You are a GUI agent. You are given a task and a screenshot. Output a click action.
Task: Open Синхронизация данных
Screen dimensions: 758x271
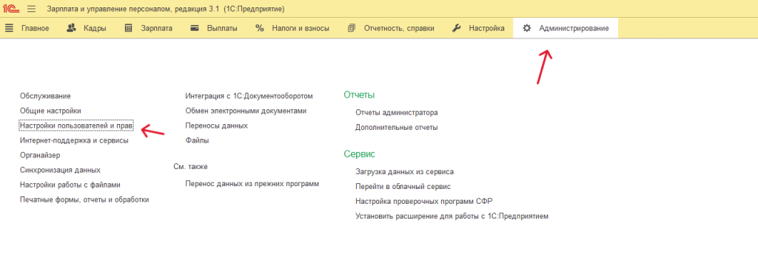pyautogui.click(x=60, y=171)
